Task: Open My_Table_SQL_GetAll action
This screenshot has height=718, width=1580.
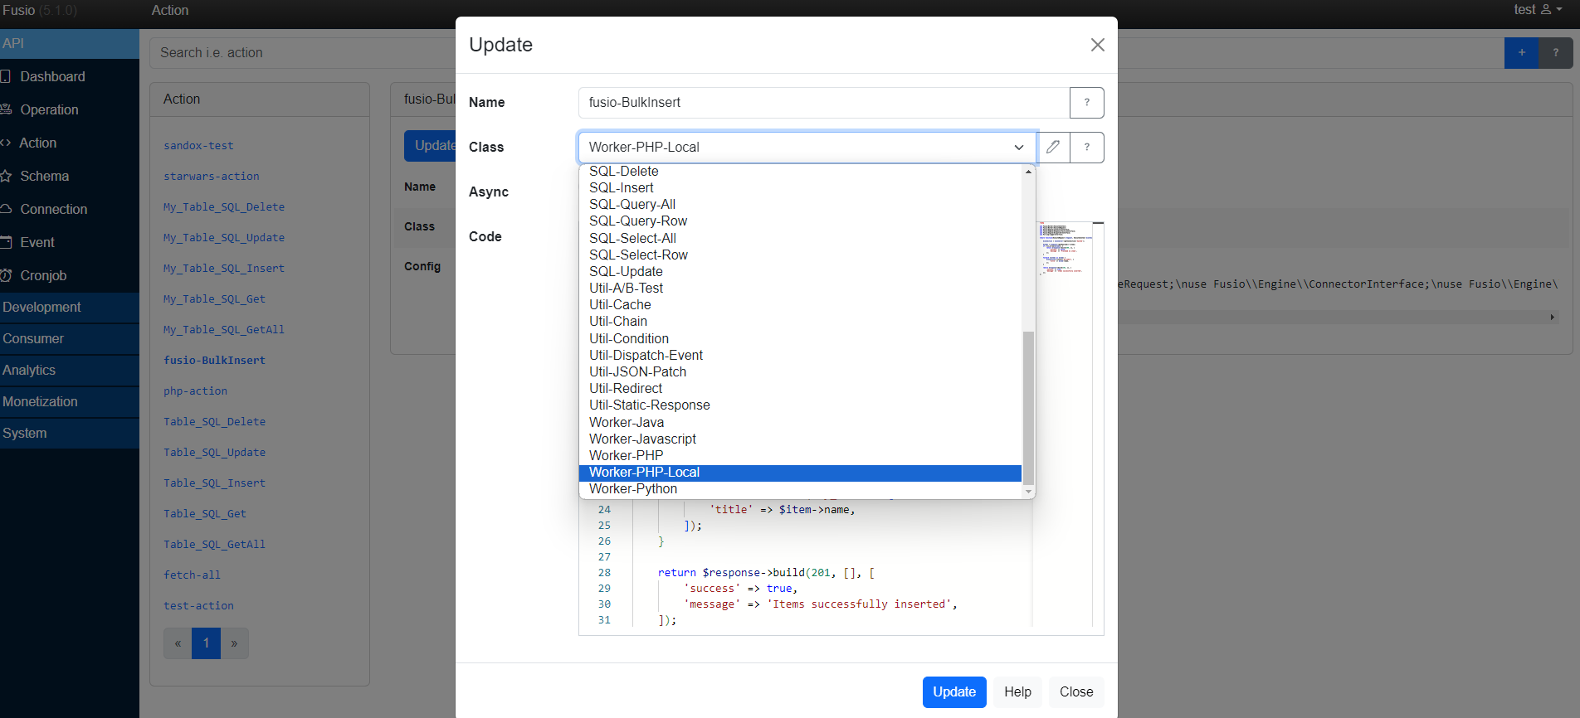Action: point(224,329)
